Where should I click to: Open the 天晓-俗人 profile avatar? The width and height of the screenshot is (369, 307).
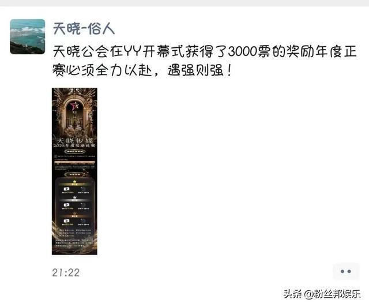click(27, 36)
